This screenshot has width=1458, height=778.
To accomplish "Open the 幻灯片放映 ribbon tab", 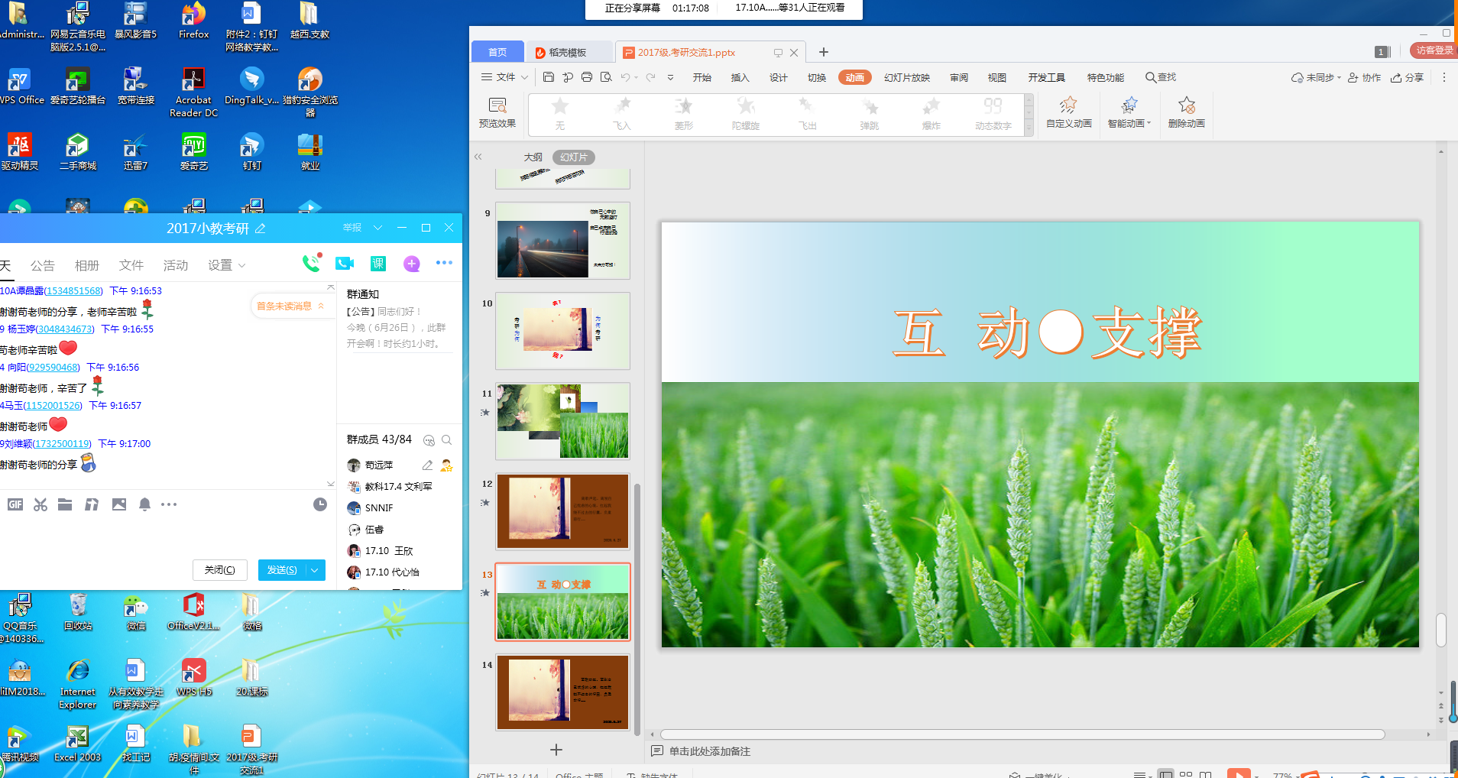I will coord(906,77).
